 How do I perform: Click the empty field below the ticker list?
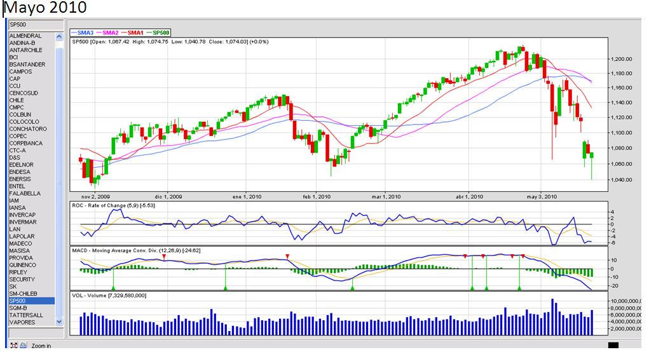coord(36,333)
